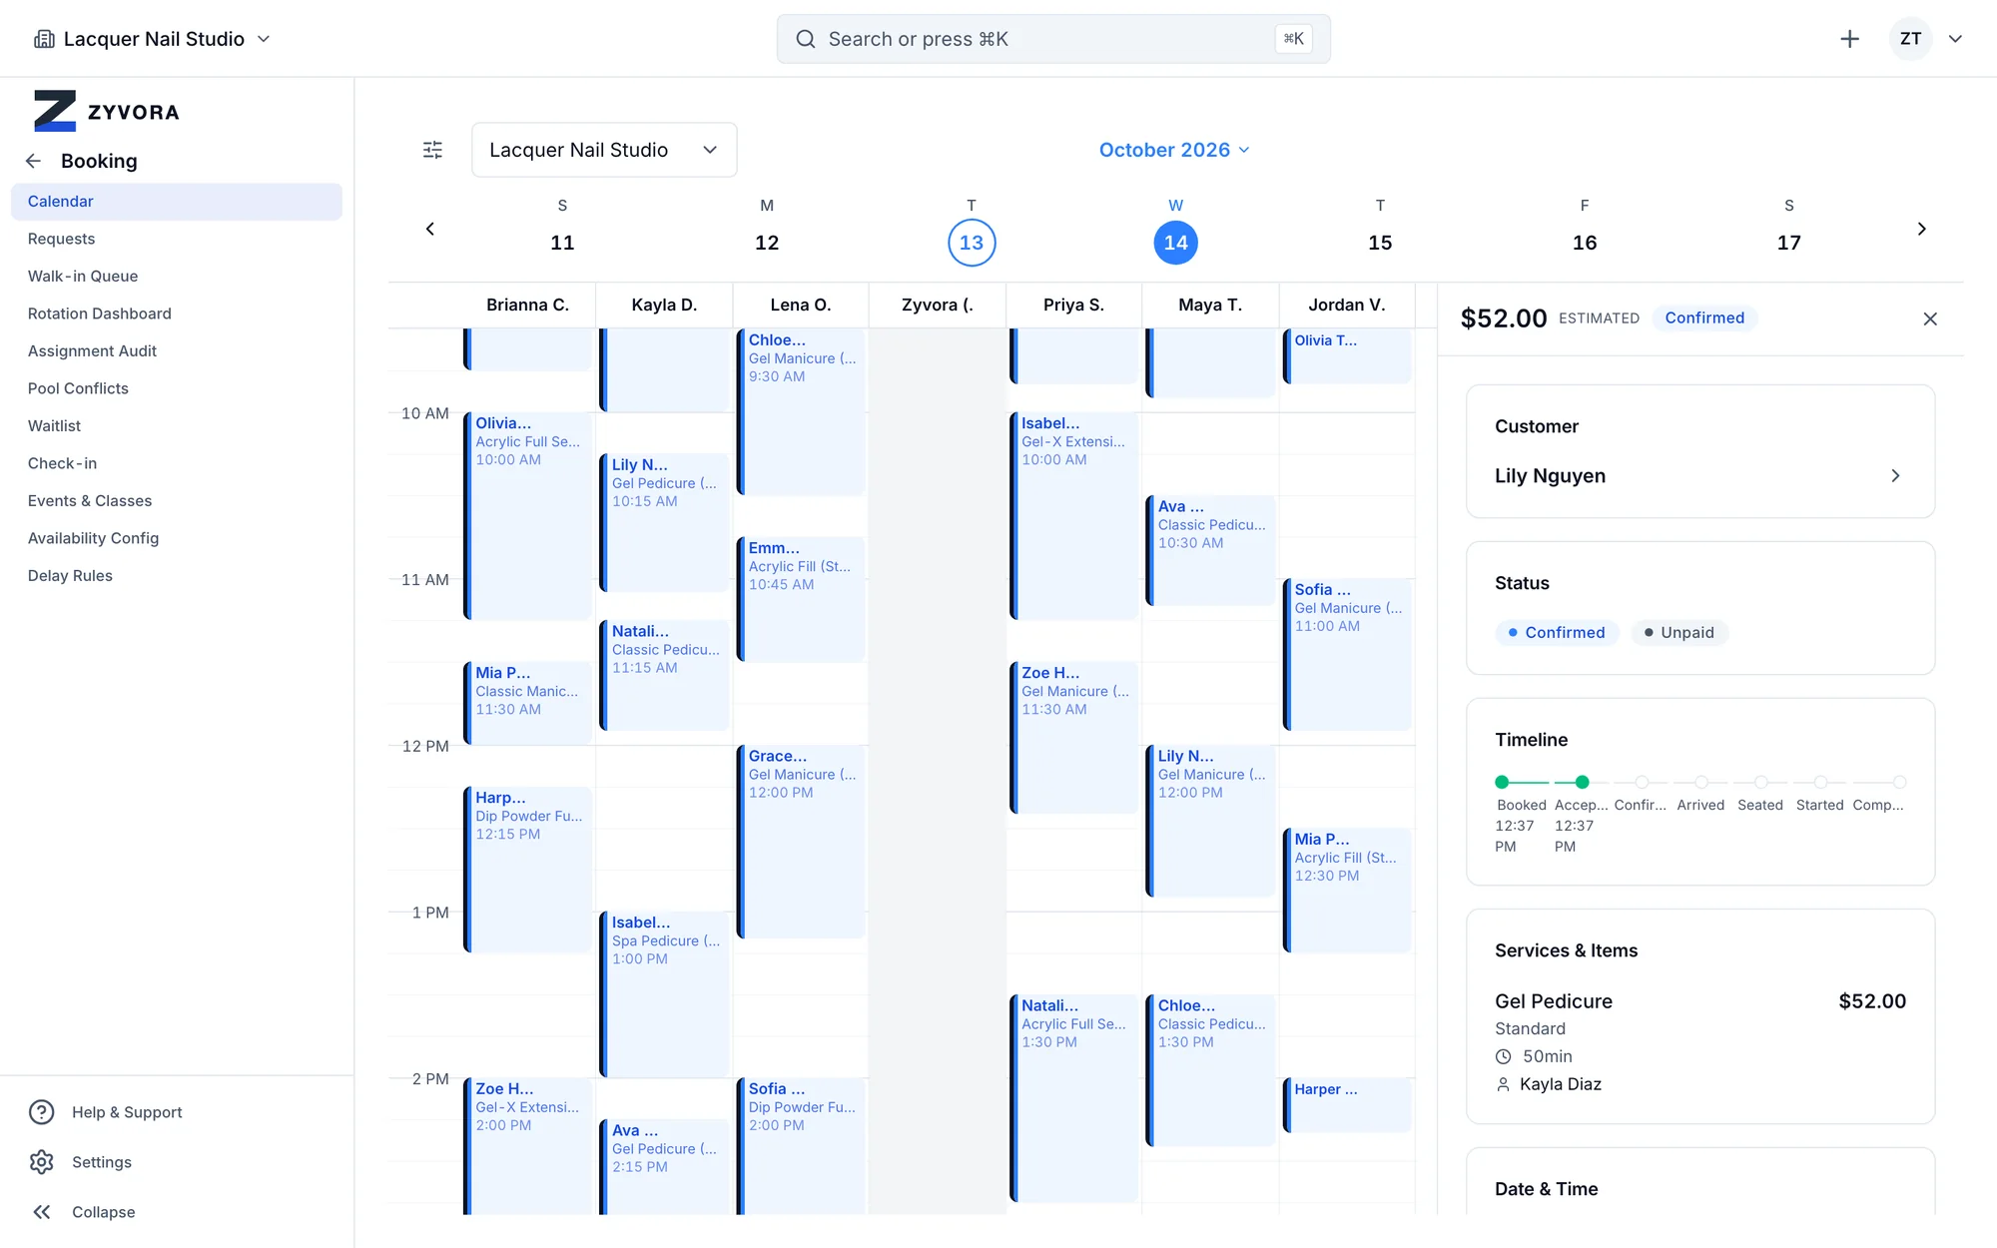Open Pool Conflicts page
1997x1248 pixels.
(x=177, y=388)
